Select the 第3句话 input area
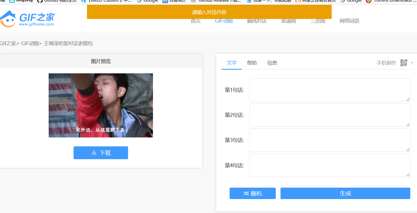 click(x=329, y=140)
